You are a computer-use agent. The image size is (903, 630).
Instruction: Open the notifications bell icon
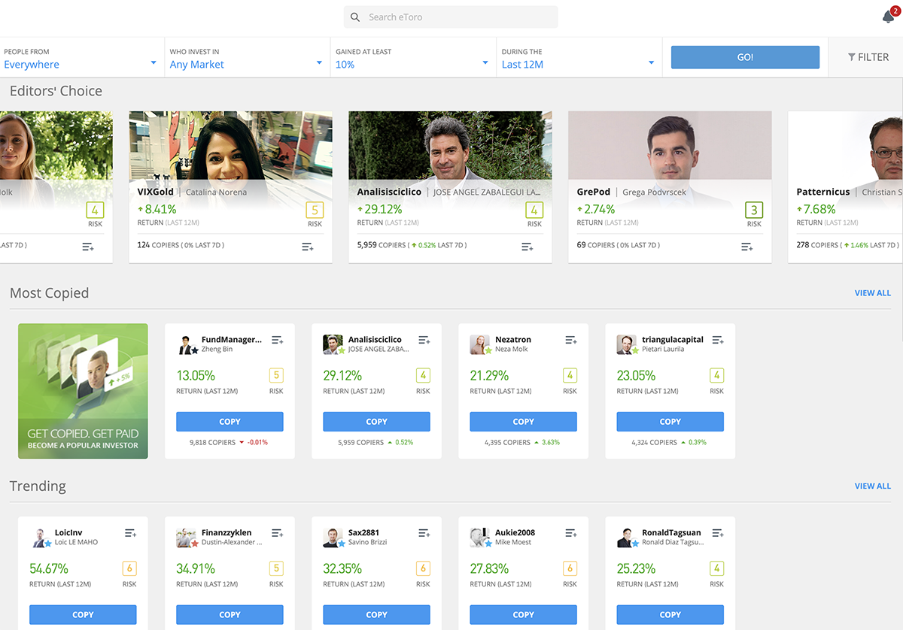(888, 17)
